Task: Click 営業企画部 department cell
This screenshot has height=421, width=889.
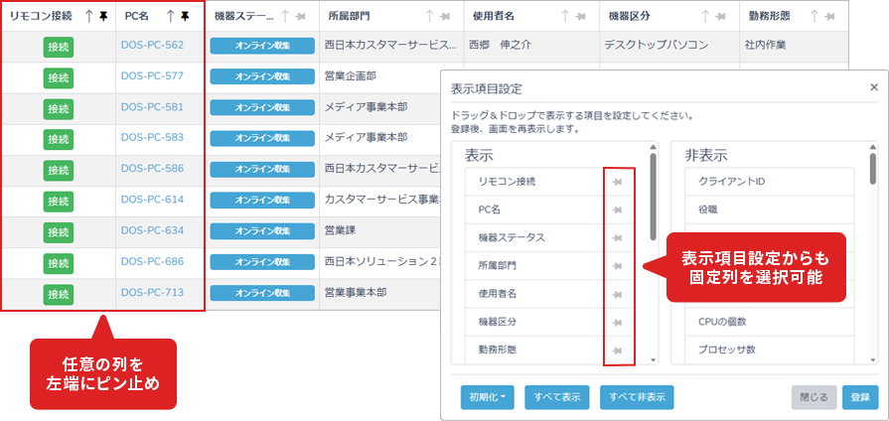Action: (x=351, y=75)
